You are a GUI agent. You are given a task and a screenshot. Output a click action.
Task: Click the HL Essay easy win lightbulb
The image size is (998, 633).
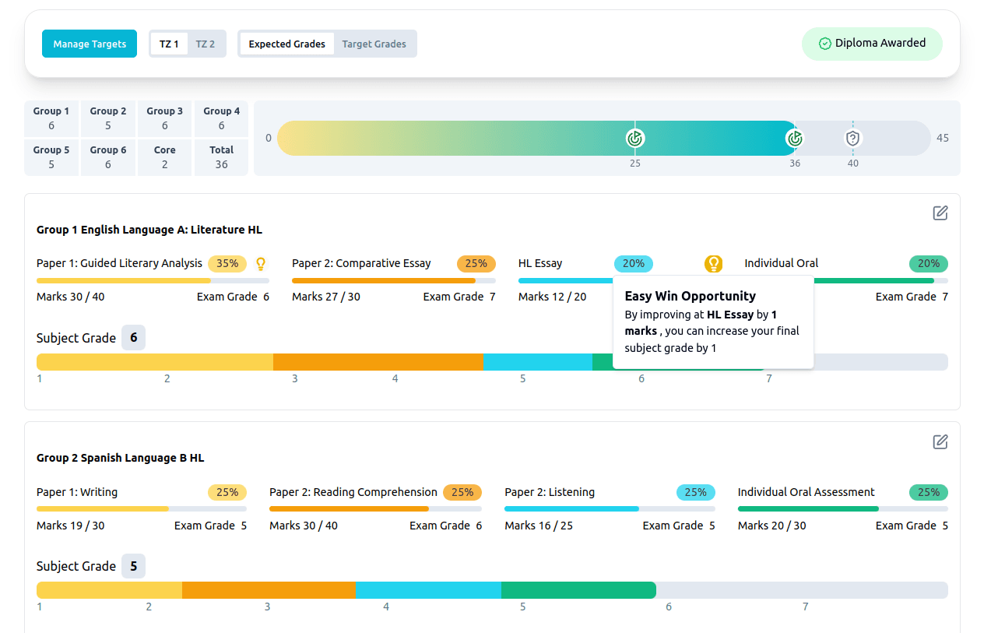(713, 264)
